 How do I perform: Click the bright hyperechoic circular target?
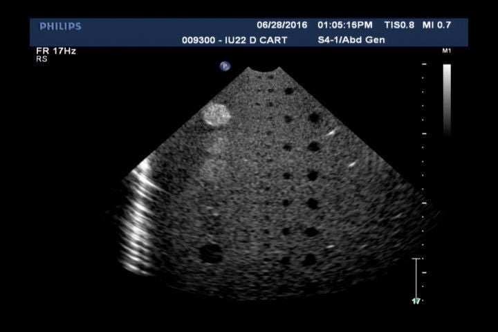(x=216, y=114)
